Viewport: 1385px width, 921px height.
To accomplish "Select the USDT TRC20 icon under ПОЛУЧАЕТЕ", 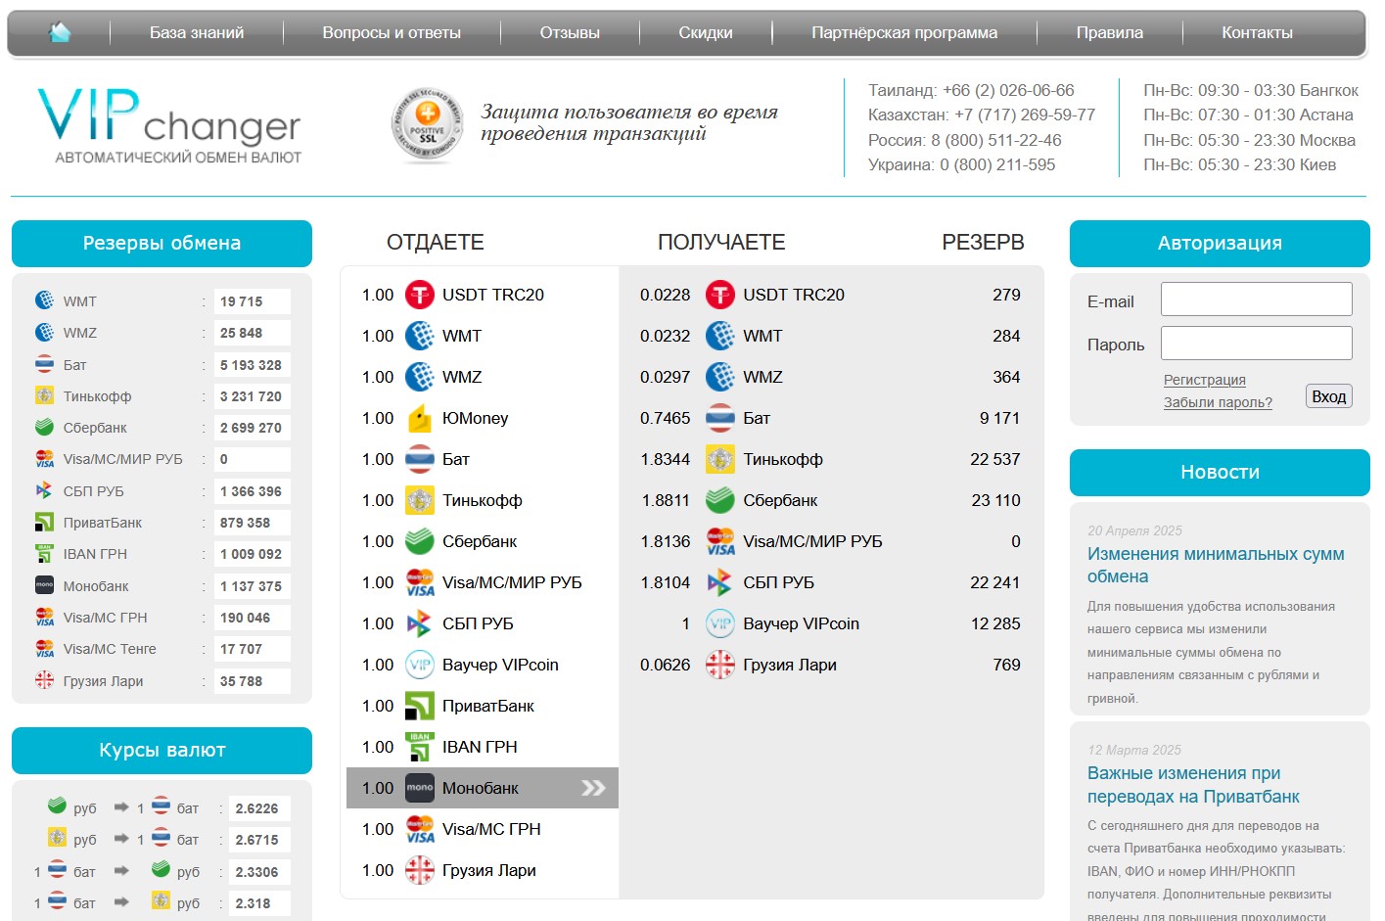I will [720, 295].
